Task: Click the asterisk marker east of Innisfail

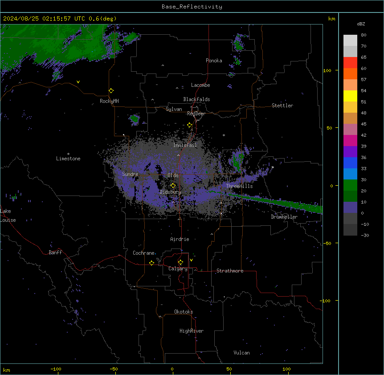Action: [x=224, y=135]
